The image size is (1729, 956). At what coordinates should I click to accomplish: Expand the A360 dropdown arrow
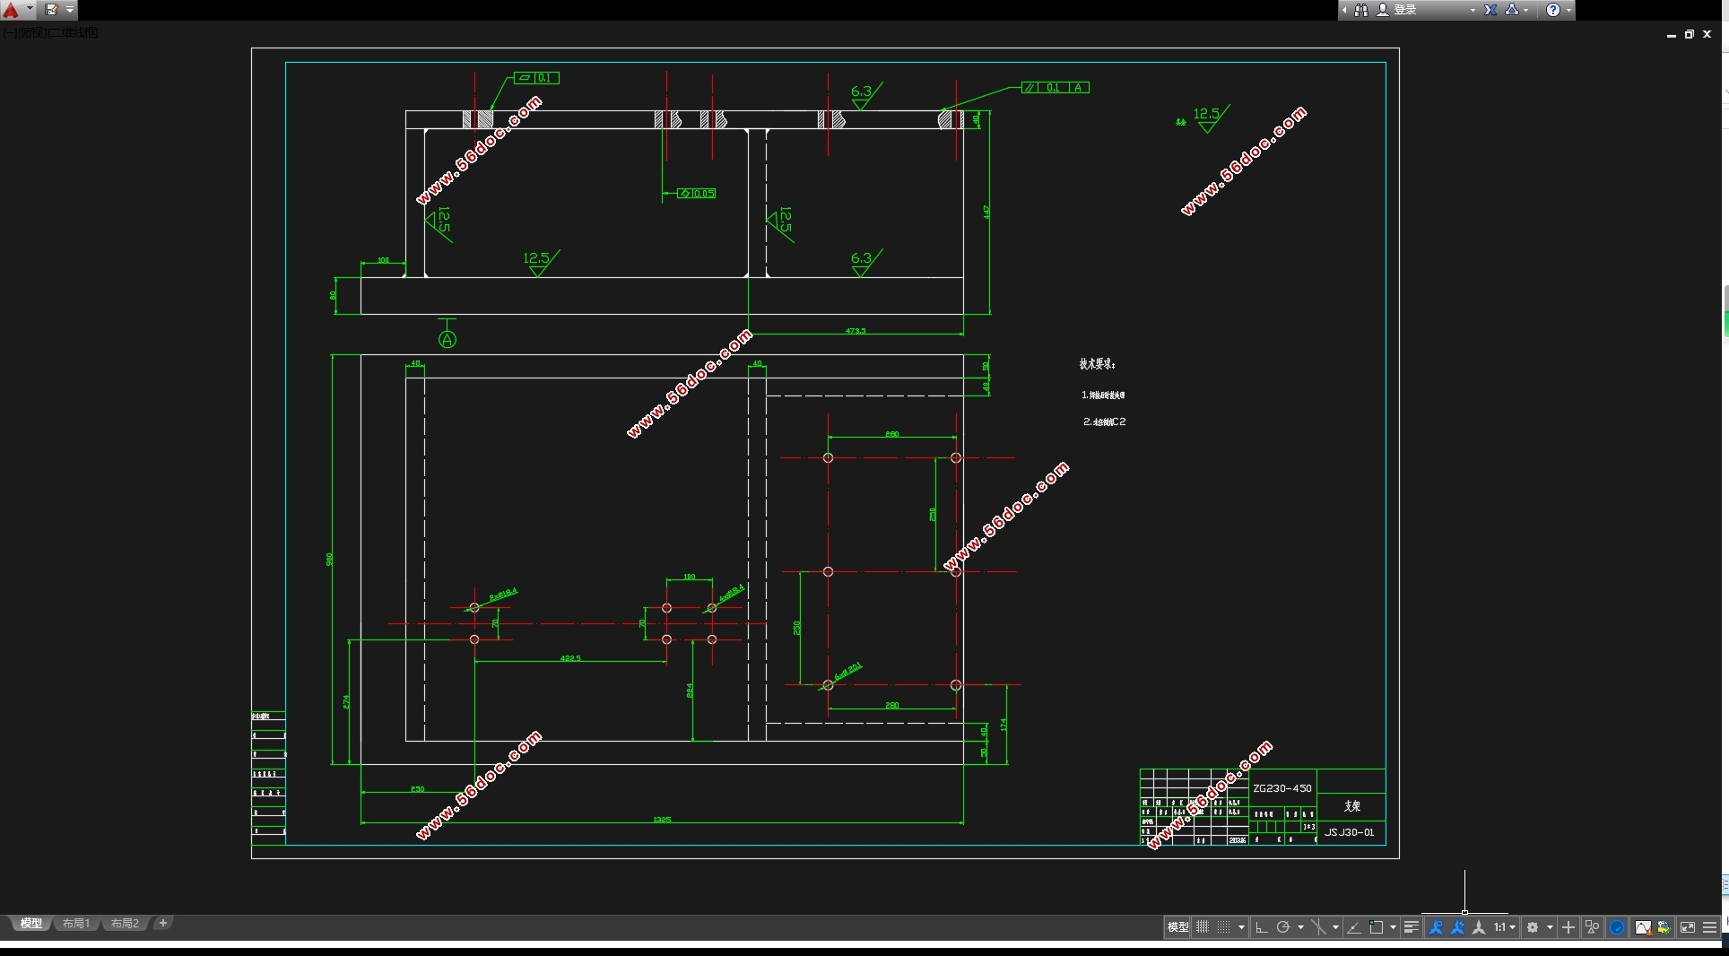click(x=1526, y=10)
